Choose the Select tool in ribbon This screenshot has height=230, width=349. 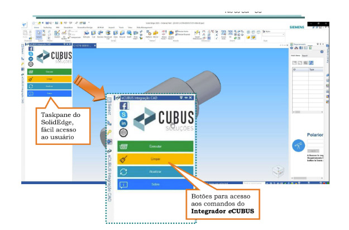point(39,34)
